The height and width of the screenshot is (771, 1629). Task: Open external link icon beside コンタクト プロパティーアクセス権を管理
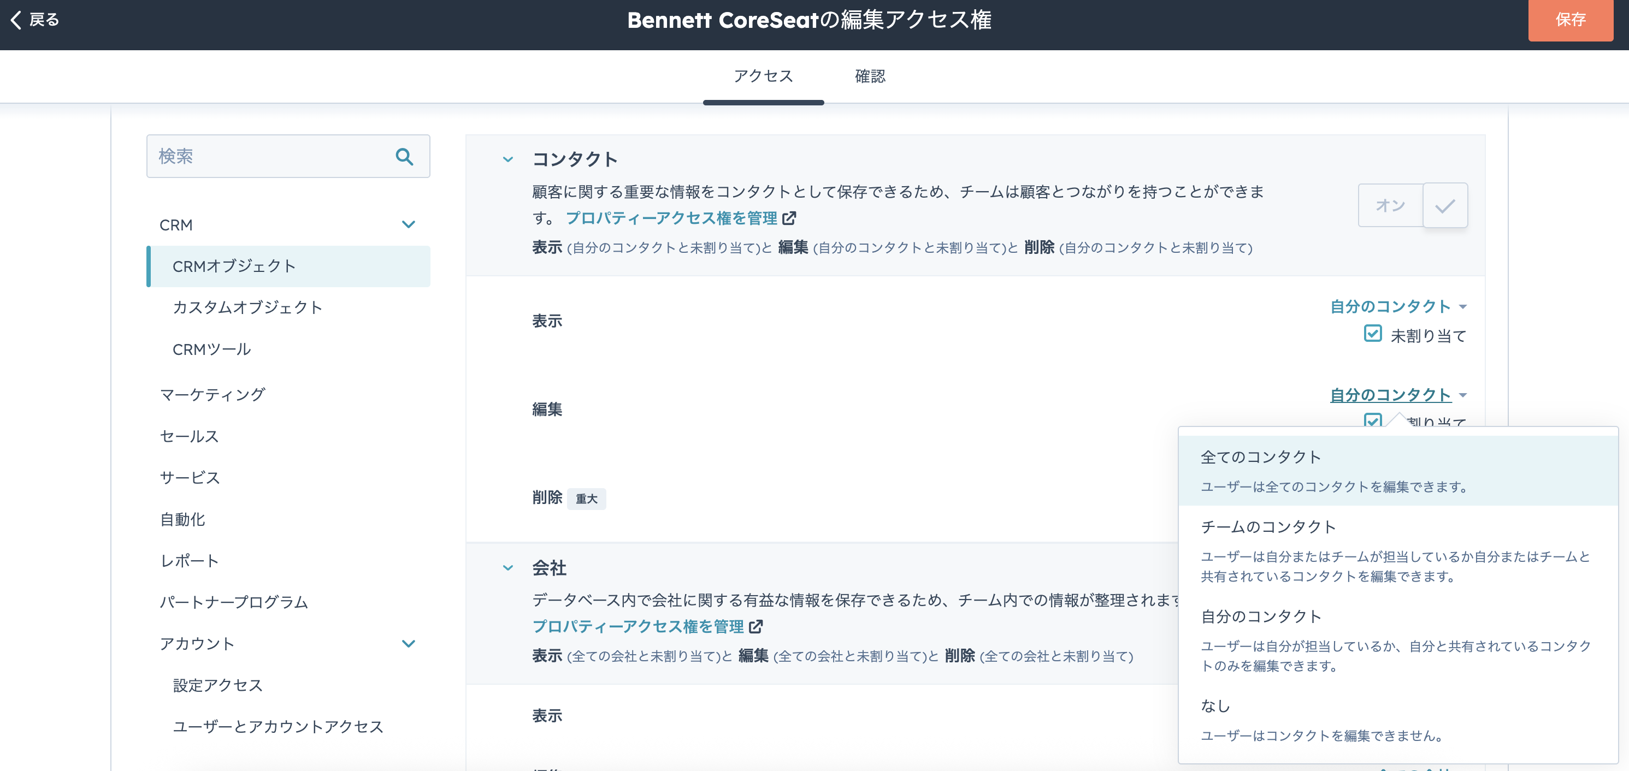[789, 218]
